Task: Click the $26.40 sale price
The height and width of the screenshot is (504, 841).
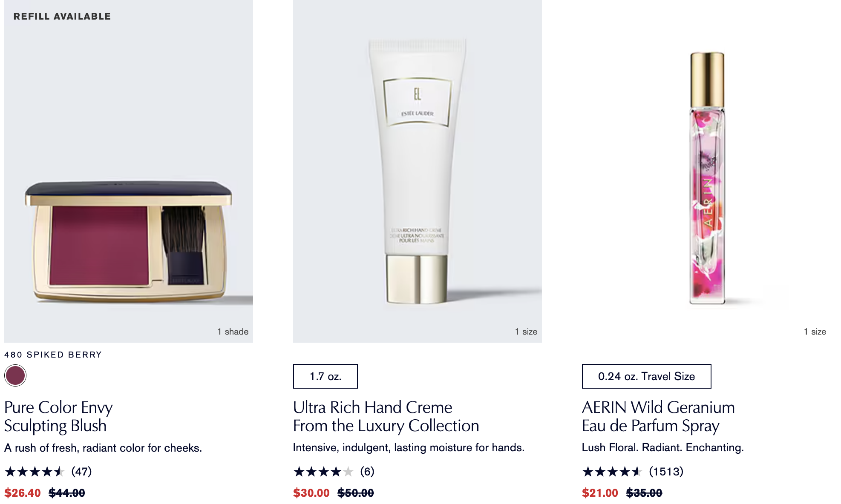Action: point(23,493)
